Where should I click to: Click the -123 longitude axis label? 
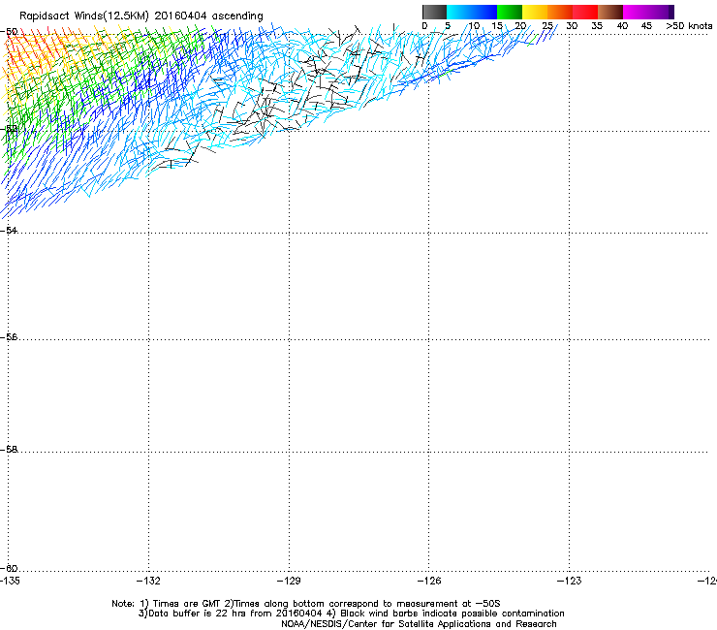[x=570, y=581]
